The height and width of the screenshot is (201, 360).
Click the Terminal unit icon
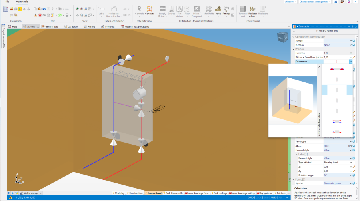click(243, 11)
